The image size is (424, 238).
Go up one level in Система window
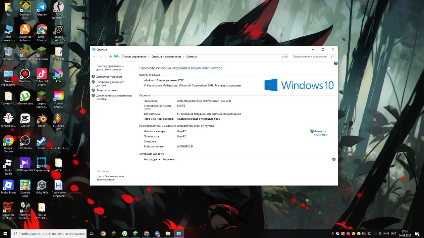tap(110, 57)
